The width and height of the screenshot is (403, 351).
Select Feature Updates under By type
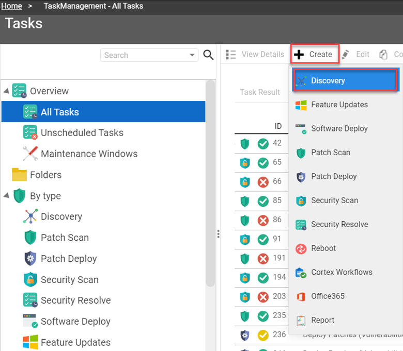75,343
